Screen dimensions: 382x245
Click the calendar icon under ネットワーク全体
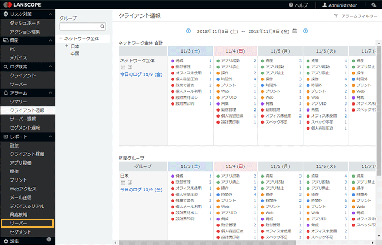pos(122,67)
